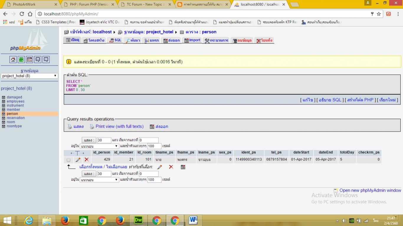Click the upper row count input field

[104, 140]
